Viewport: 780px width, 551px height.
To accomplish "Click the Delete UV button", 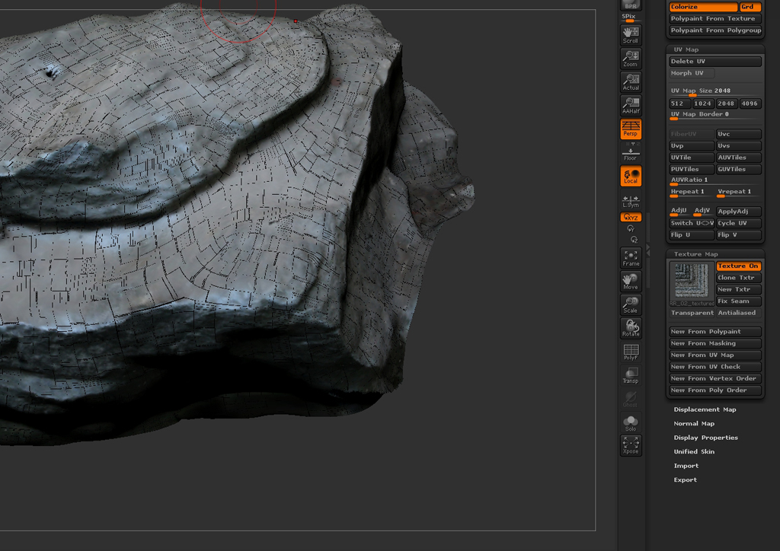I will tap(715, 61).
